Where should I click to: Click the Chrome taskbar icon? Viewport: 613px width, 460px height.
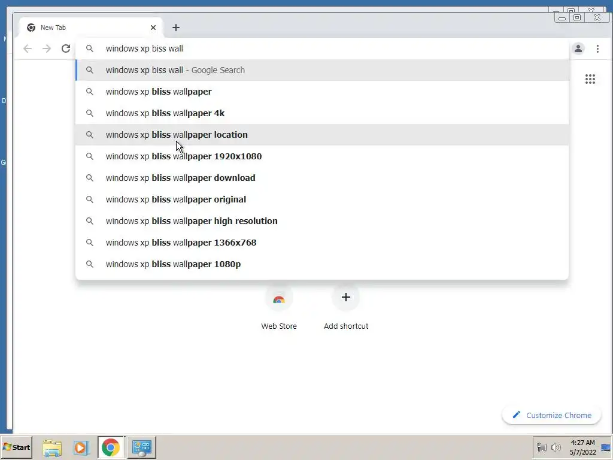(111, 447)
